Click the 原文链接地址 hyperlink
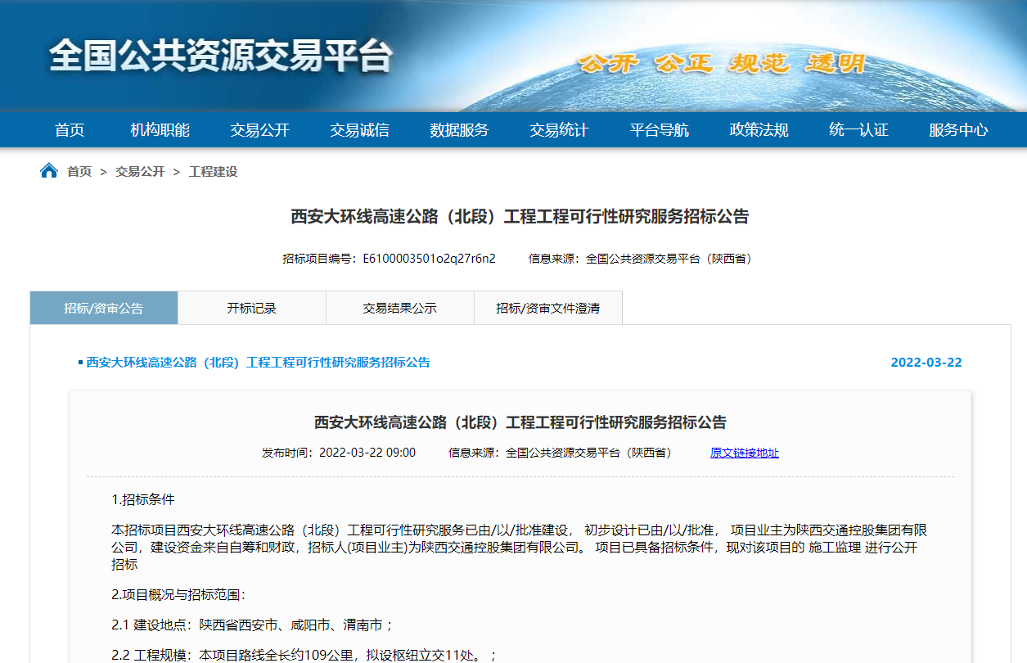 (x=744, y=453)
